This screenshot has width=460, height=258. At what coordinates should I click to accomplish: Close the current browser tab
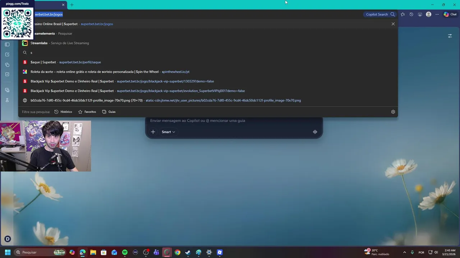click(63, 5)
